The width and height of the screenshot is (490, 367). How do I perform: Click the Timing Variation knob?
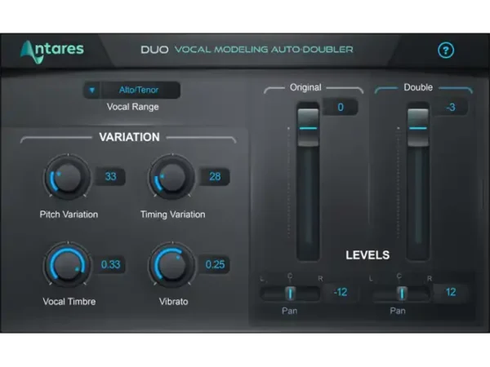(x=171, y=177)
